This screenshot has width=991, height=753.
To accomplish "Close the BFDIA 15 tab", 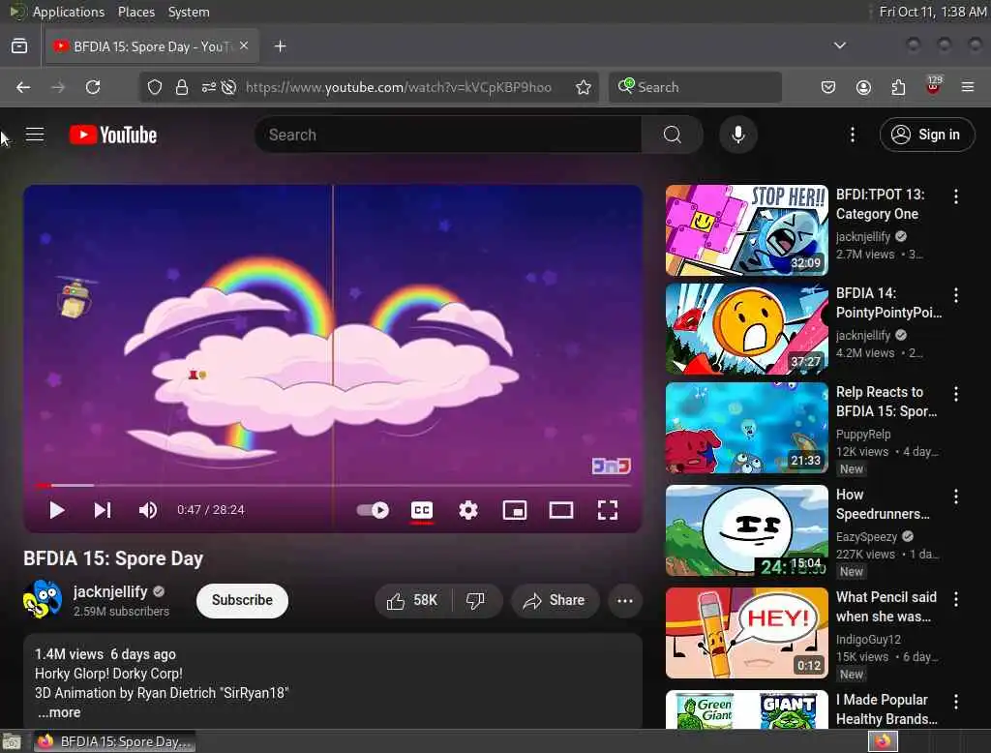I will click(x=244, y=45).
